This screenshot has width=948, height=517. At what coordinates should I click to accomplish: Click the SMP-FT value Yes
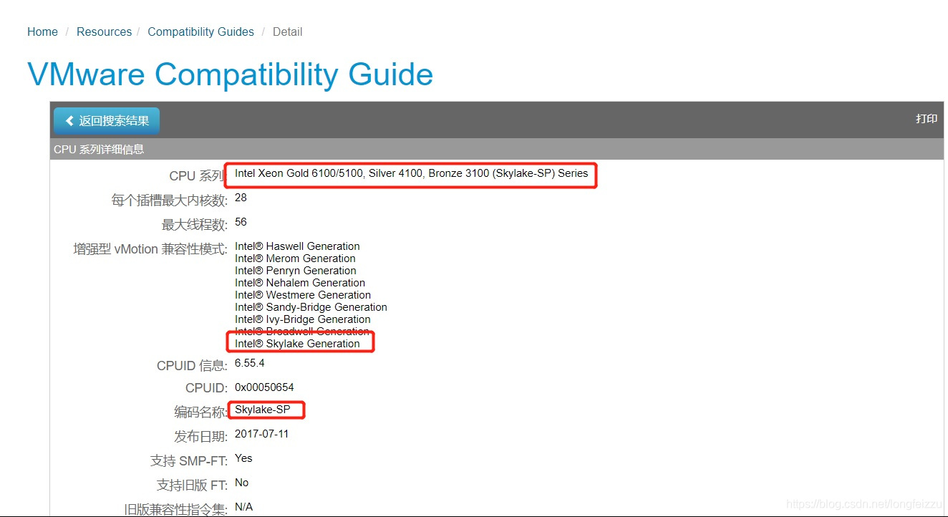click(x=243, y=458)
